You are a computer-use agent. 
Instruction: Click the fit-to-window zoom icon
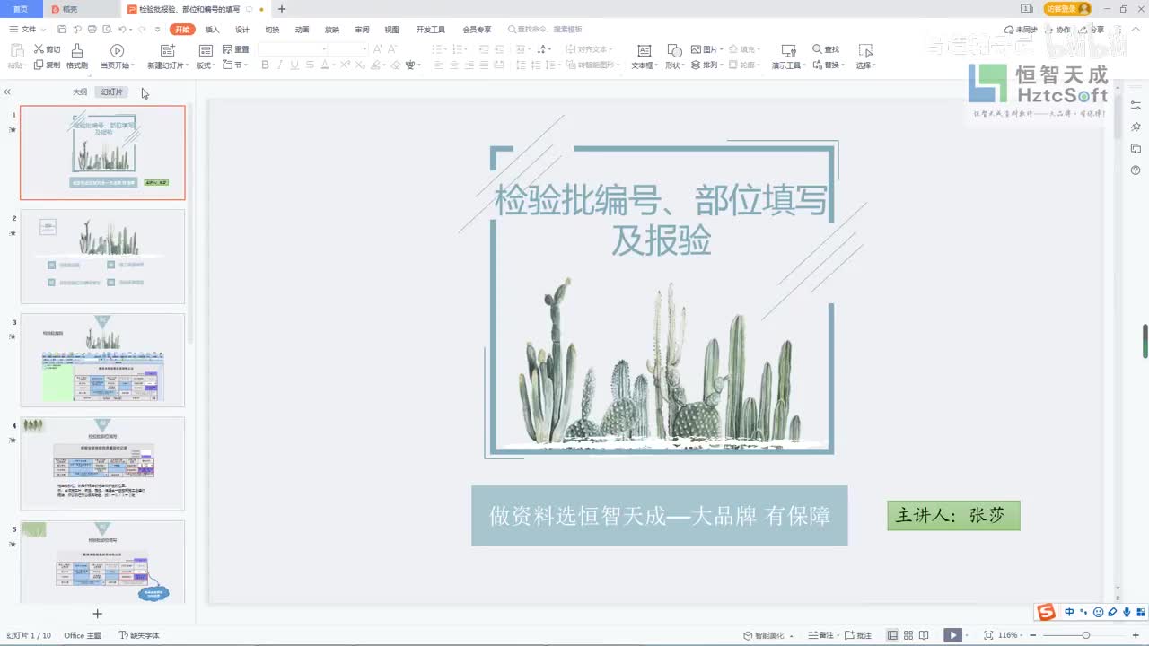click(988, 635)
